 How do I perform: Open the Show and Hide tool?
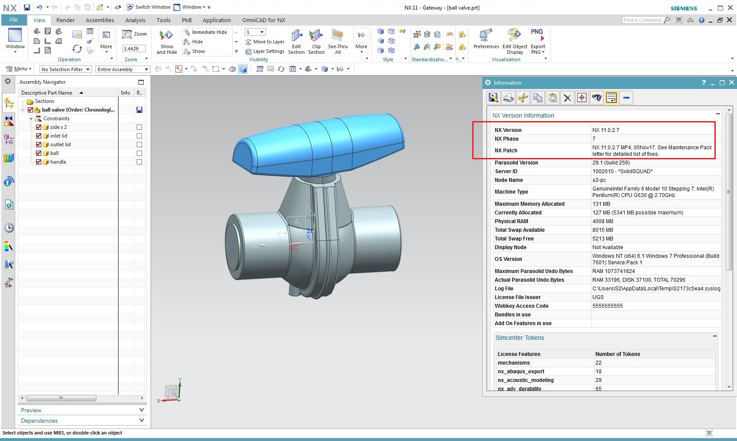(x=167, y=42)
